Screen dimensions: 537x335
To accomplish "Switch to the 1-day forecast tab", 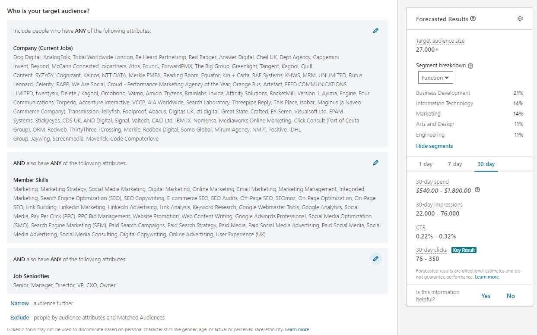I will pos(426,164).
